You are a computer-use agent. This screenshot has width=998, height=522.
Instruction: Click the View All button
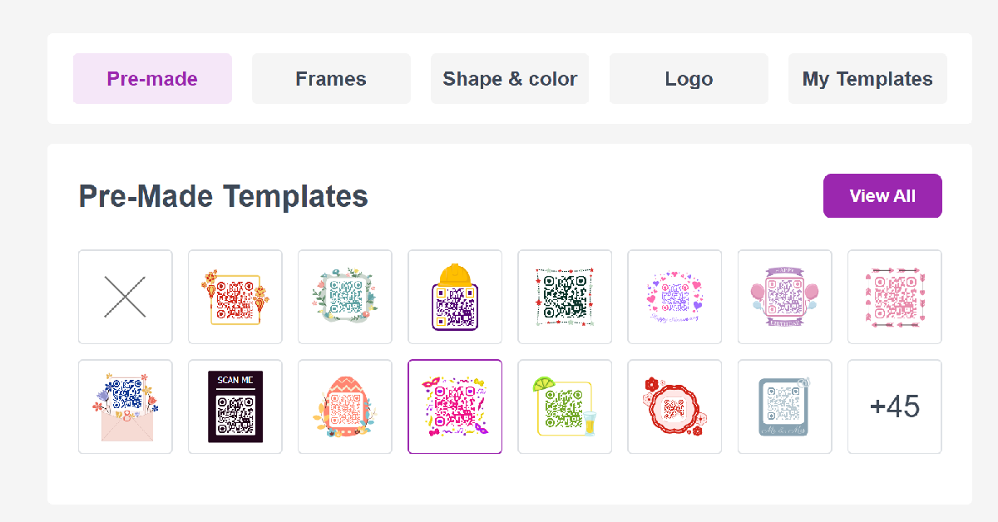click(x=882, y=196)
